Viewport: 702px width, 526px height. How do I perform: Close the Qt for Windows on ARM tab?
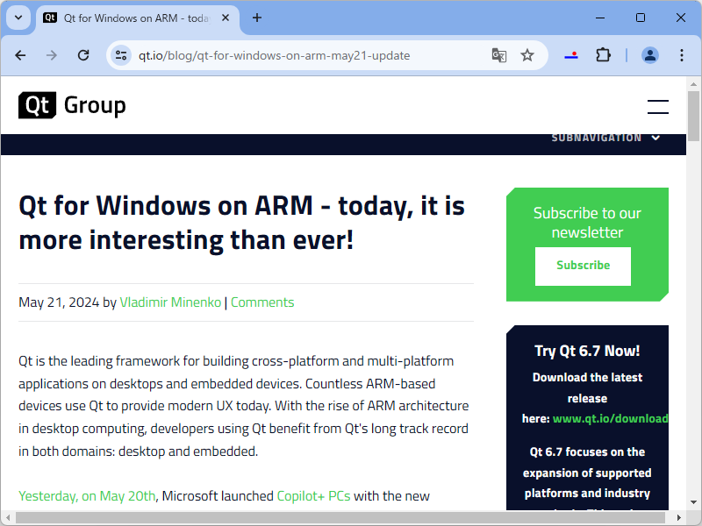click(x=226, y=18)
